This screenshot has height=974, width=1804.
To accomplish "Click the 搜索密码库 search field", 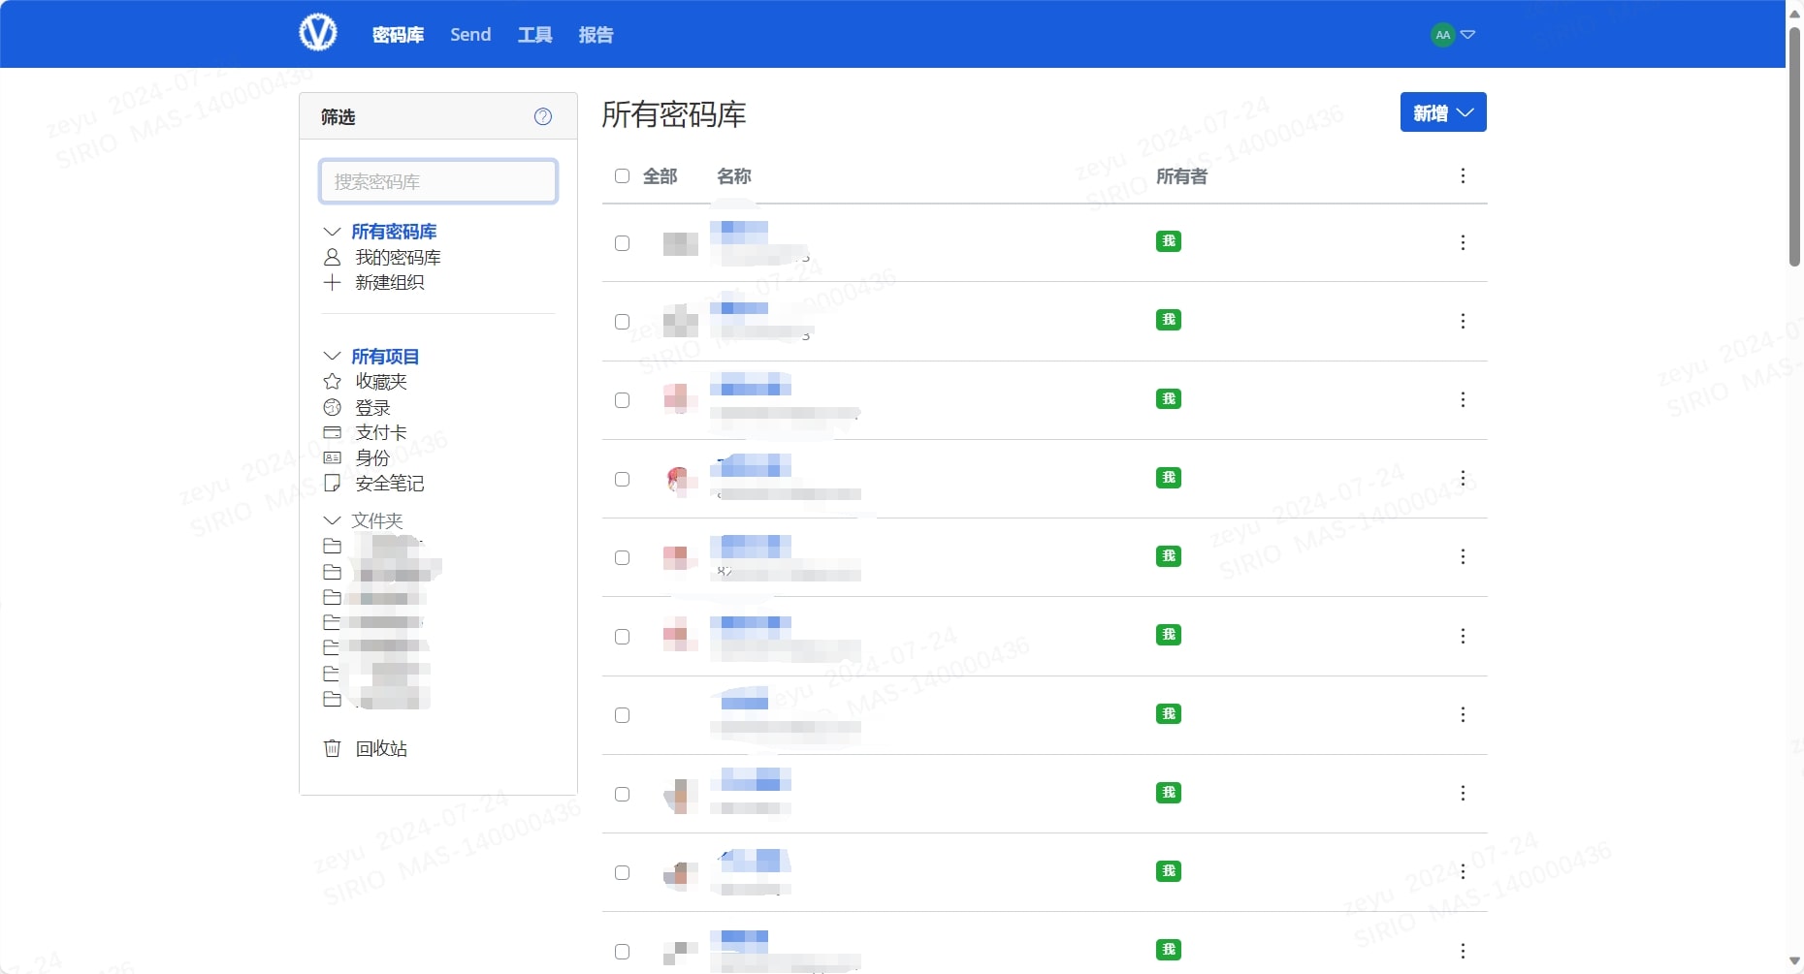I will tap(438, 181).
